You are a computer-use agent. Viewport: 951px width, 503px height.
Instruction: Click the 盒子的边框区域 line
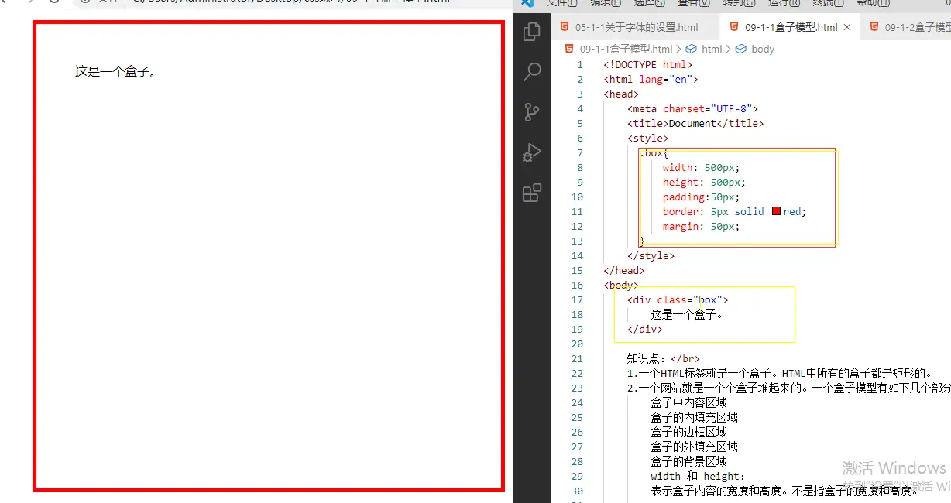pyautogui.click(x=689, y=432)
